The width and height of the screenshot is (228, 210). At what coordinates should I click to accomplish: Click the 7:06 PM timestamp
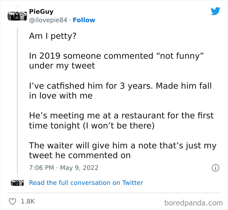point(42,168)
